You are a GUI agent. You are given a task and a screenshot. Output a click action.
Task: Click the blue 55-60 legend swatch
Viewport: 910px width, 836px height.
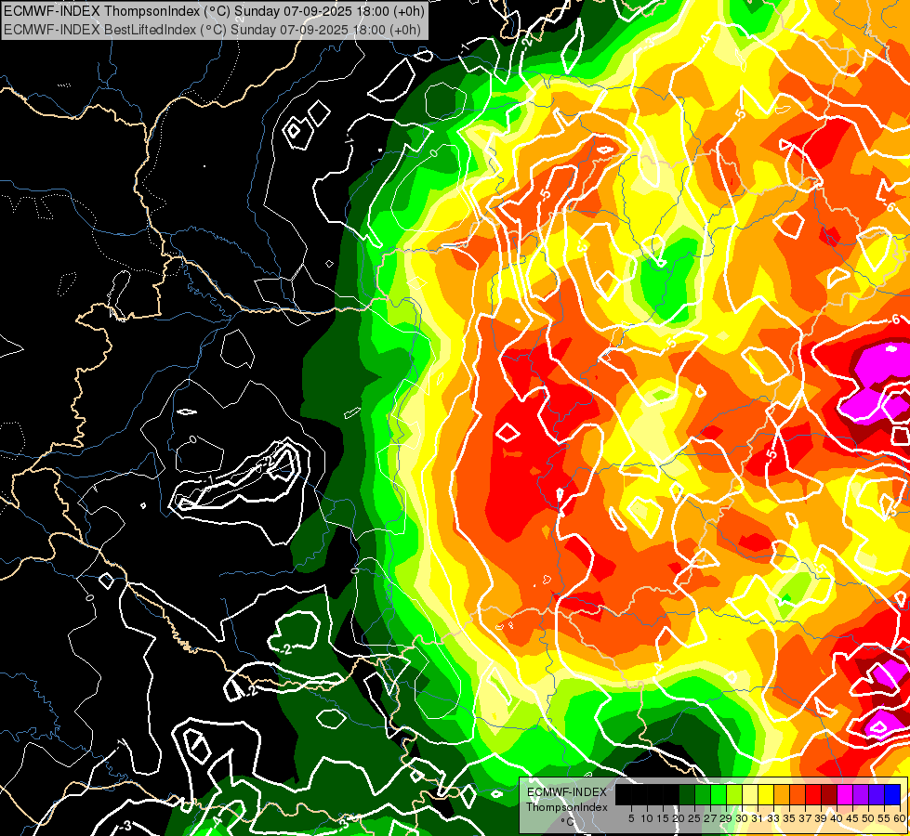pos(892,794)
